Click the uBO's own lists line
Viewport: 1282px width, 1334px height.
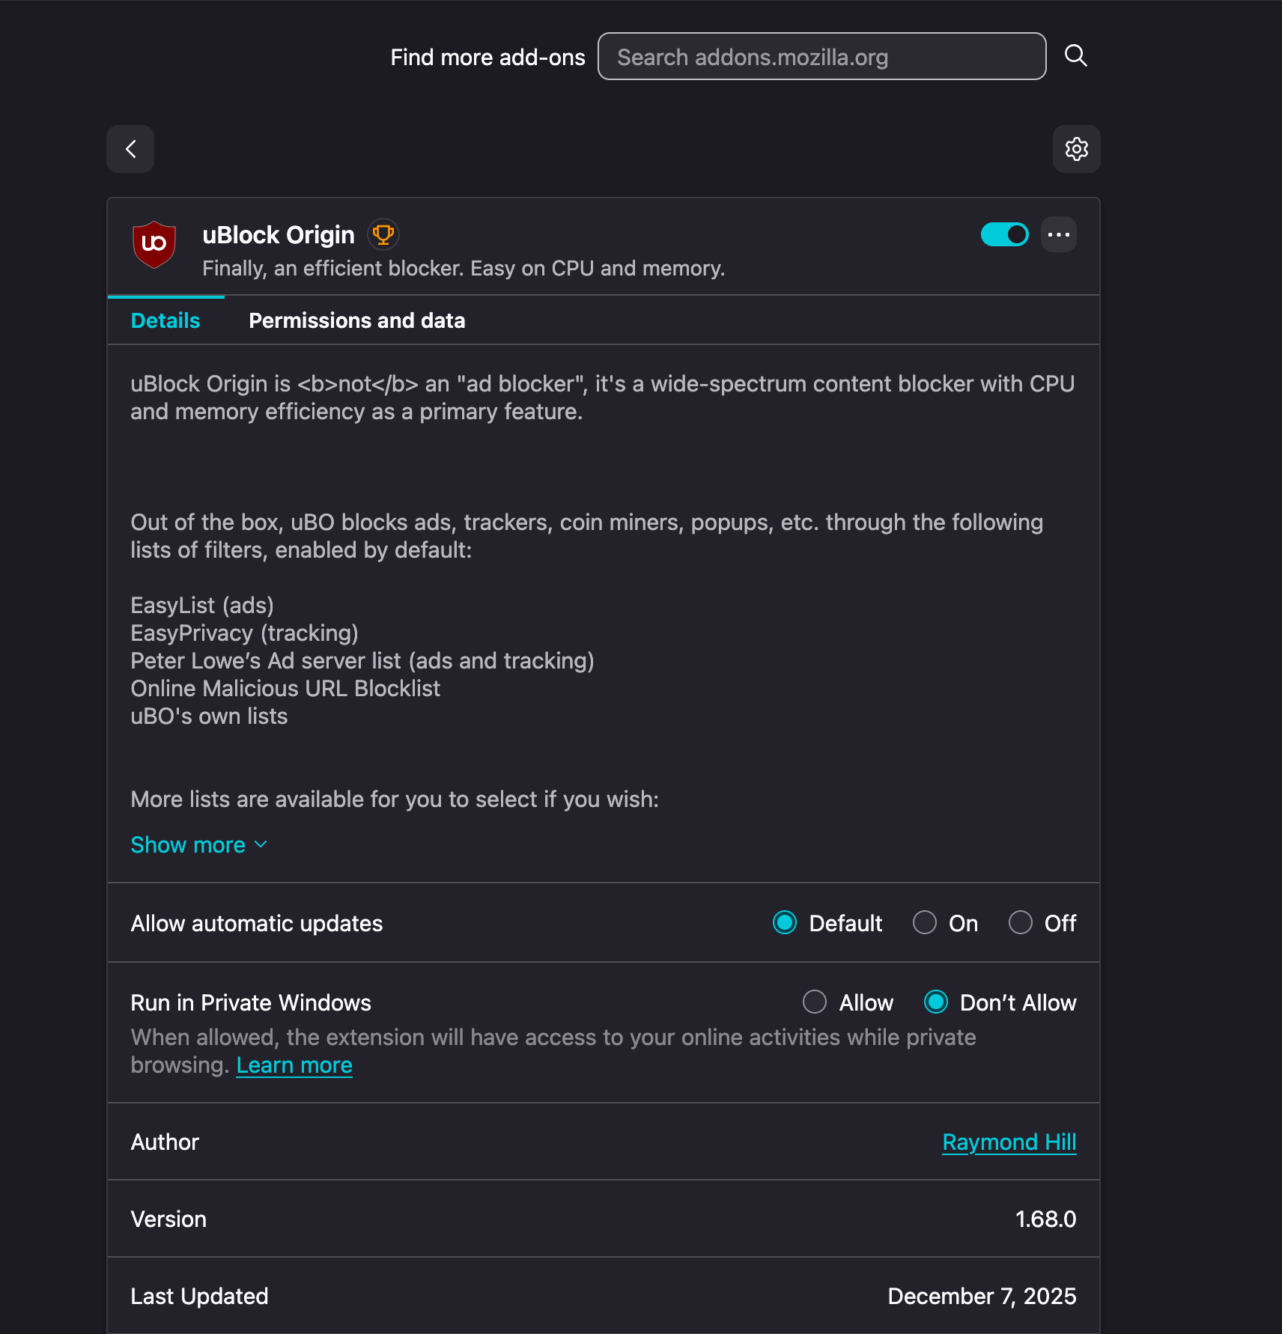[210, 716]
